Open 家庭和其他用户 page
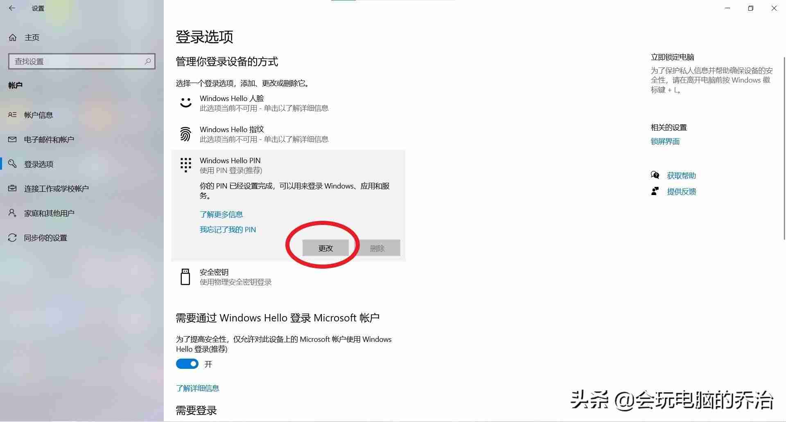The height and width of the screenshot is (422, 786). pyautogui.click(x=49, y=213)
